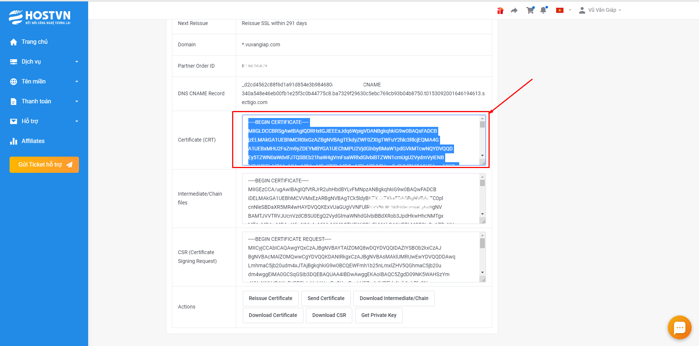Screen dimensions: 699x346
Task: Open the orange live chat bubble
Action: click(x=679, y=327)
